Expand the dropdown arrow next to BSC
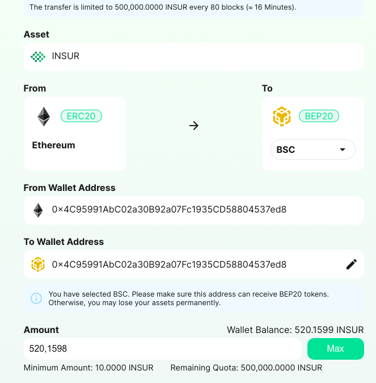This screenshot has width=376, height=383. (343, 149)
